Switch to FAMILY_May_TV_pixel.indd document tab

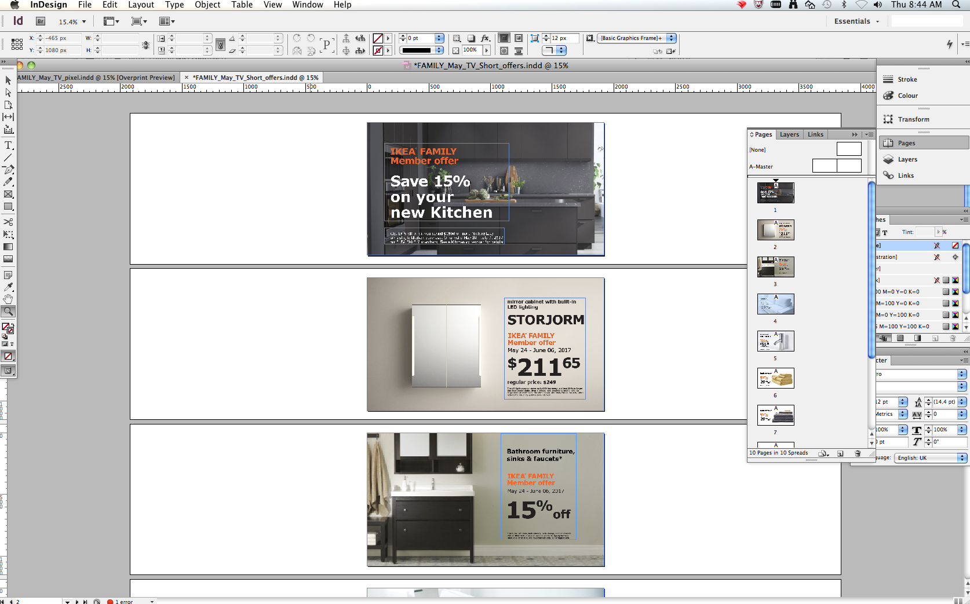[96, 78]
